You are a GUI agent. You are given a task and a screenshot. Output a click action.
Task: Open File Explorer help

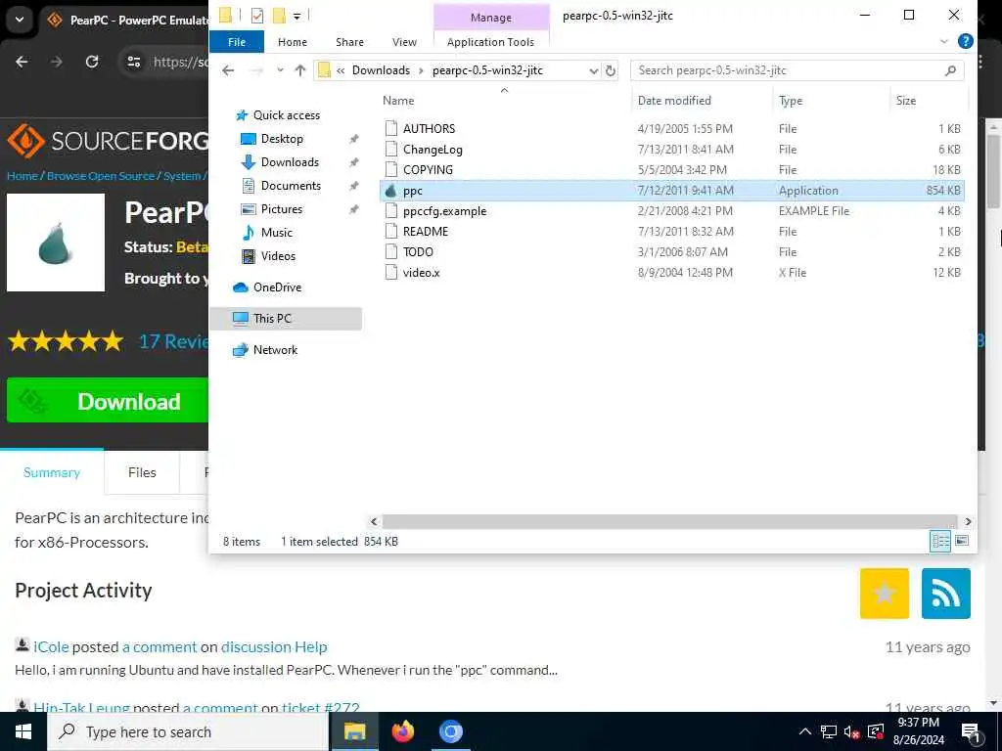966,41
